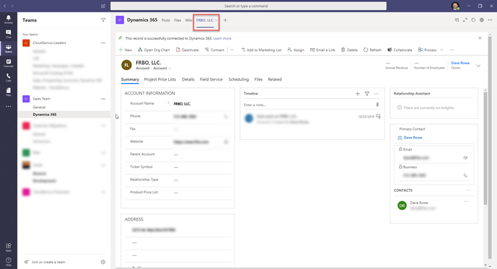This screenshot has width=497, height=269.
Task: Select the Dynamics 365 channel
Action: [x=45, y=115]
